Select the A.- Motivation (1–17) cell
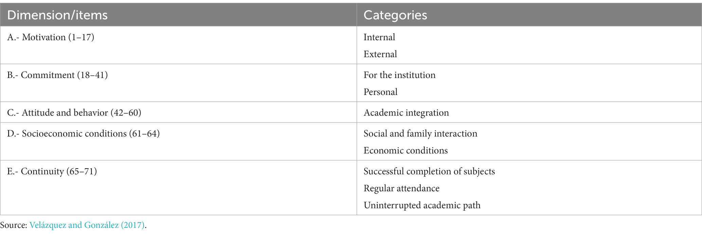 coord(178,45)
